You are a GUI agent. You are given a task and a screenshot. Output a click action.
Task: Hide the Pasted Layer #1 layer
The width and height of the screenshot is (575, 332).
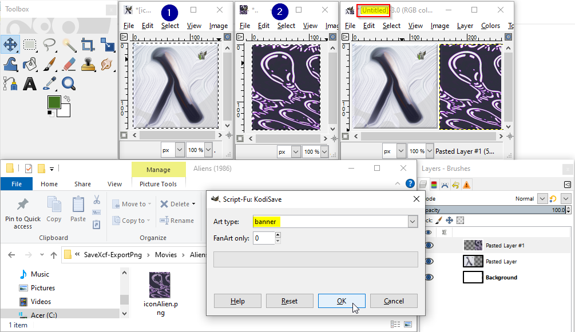(x=429, y=245)
